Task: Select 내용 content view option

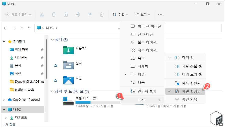Action: point(142,83)
